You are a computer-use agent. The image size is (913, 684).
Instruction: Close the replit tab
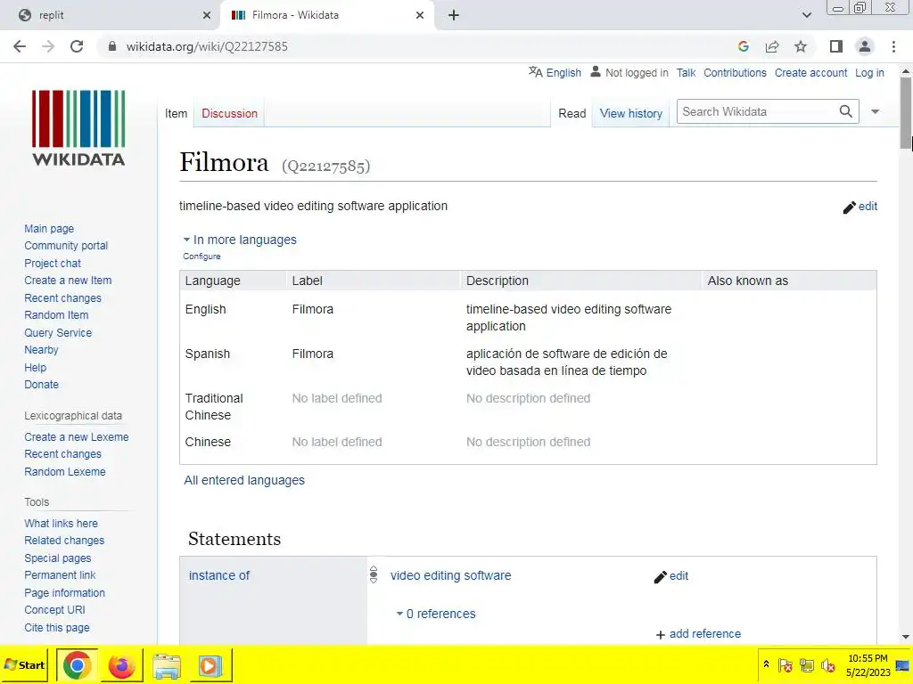click(207, 15)
